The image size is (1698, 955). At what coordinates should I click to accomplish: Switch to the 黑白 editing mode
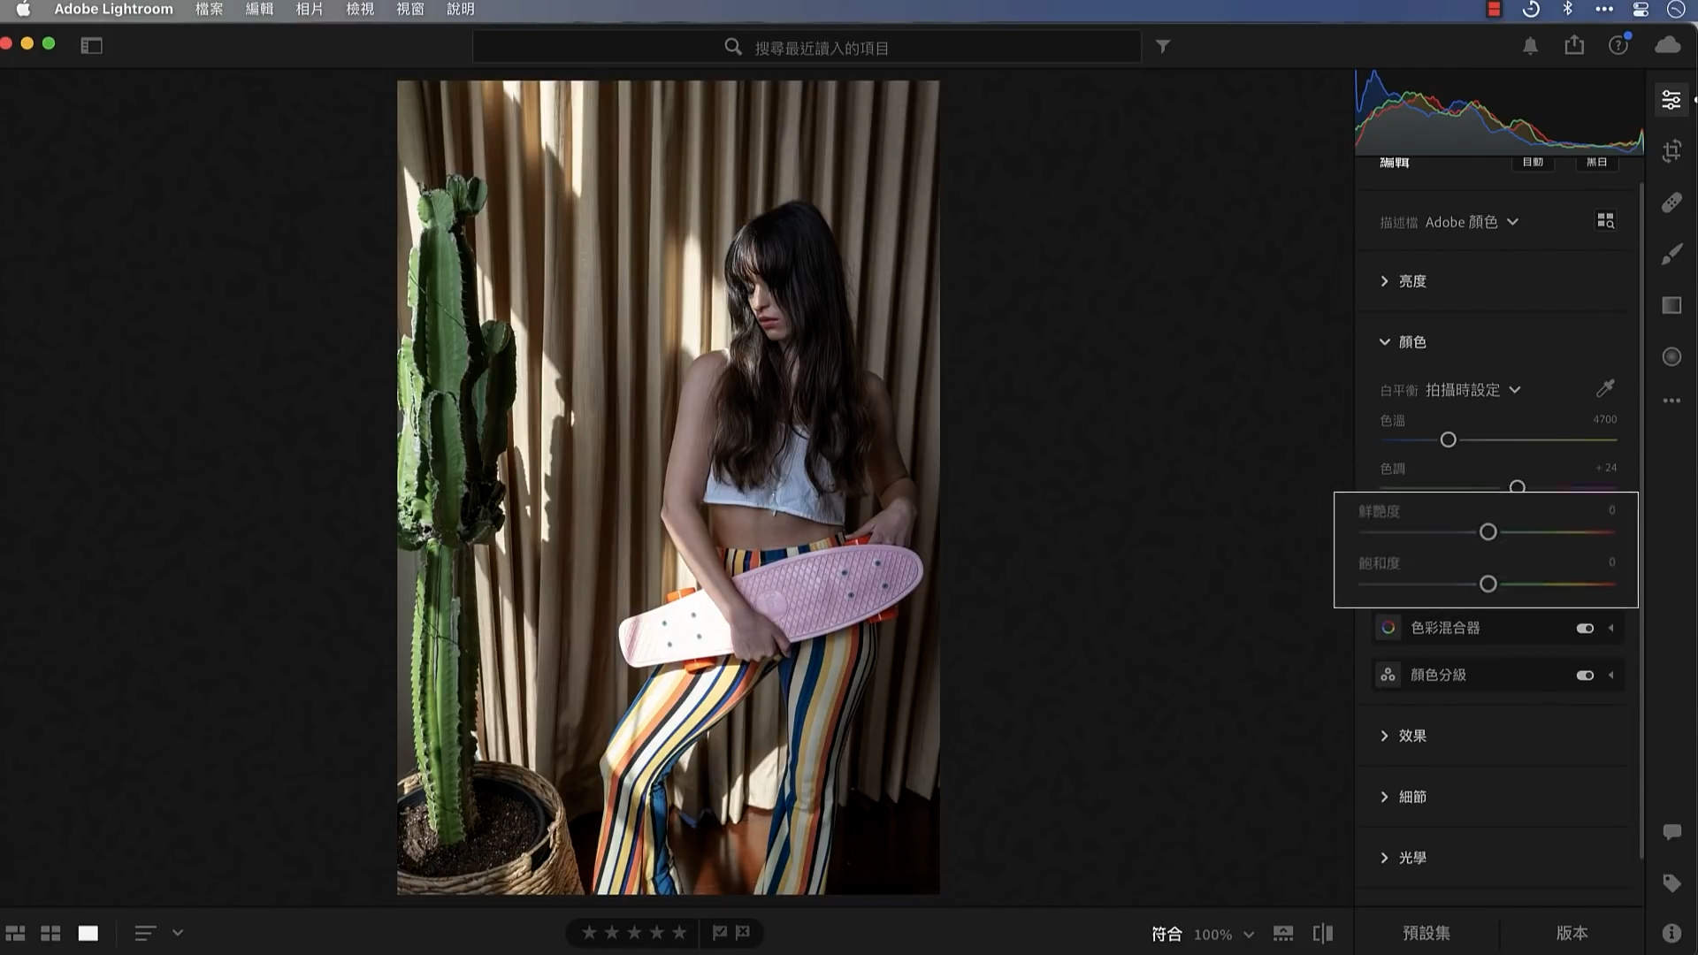point(1596,162)
